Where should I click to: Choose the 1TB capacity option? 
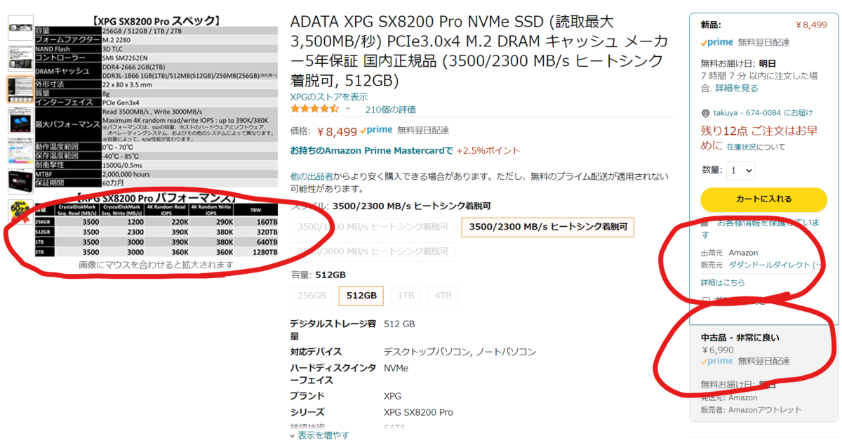pyautogui.click(x=406, y=296)
